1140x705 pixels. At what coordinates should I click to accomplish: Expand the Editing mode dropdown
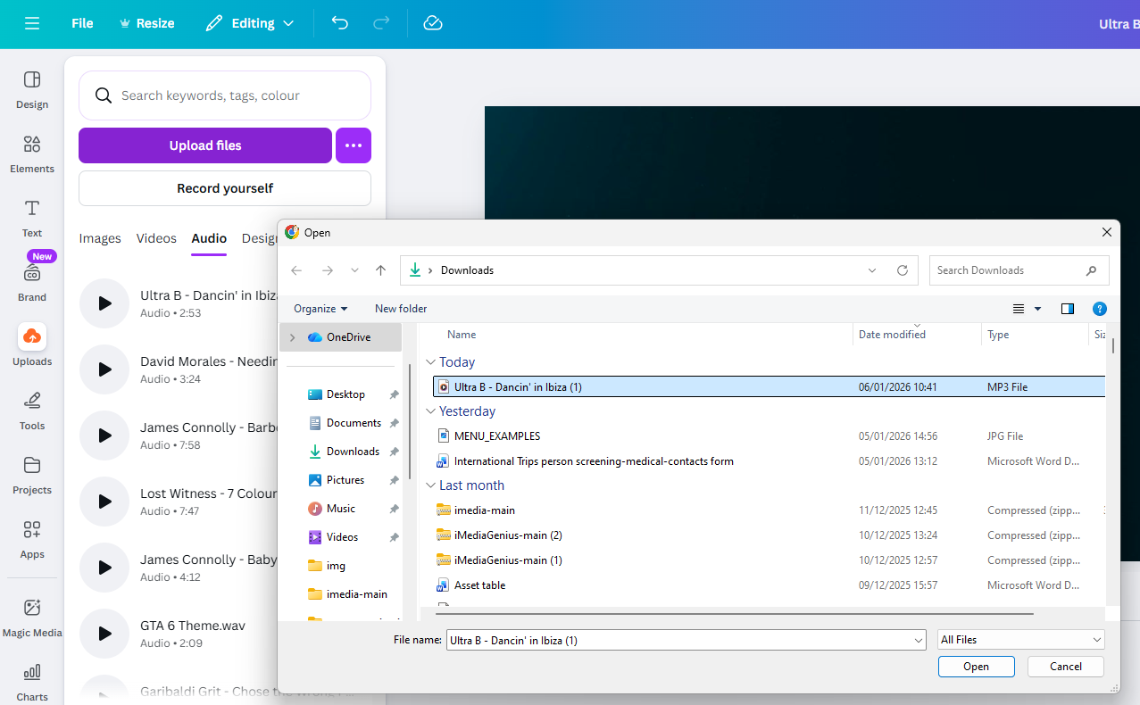coord(250,23)
